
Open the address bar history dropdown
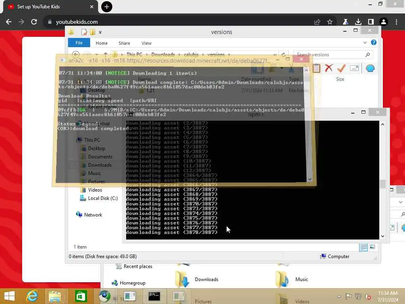275,55
